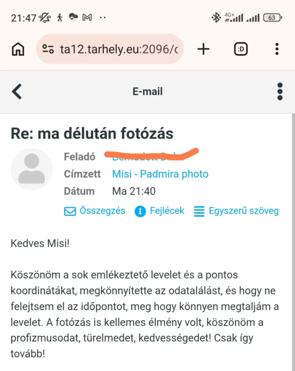The width and height of the screenshot is (295, 371).
Task: Open the tab switcher button
Action: point(241,49)
